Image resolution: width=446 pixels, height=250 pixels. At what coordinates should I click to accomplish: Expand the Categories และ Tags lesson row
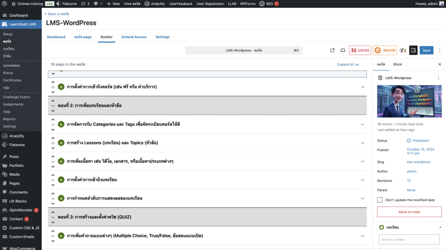[362, 124]
